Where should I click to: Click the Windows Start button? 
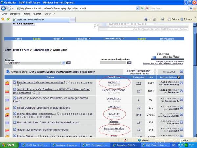tap(9, 145)
